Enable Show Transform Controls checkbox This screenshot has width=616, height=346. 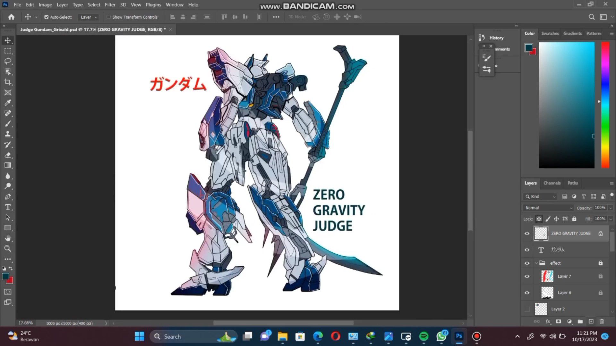pyautogui.click(x=108, y=17)
